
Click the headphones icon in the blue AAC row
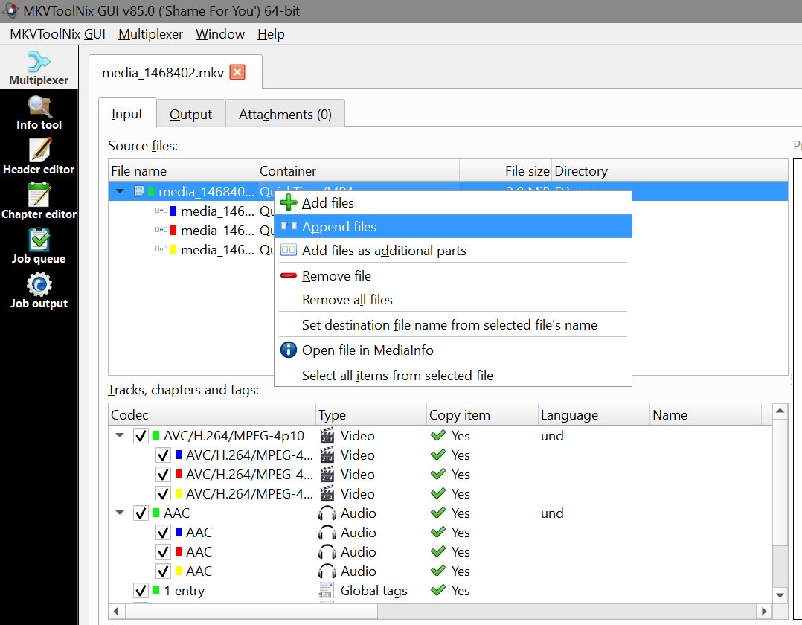click(327, 533)
